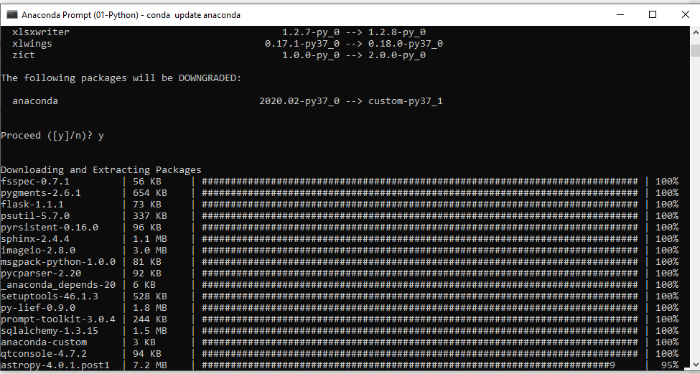700x374 pixels.
Task: Click the vertical scrollbar thumb
Action: [x=695, y=50]
